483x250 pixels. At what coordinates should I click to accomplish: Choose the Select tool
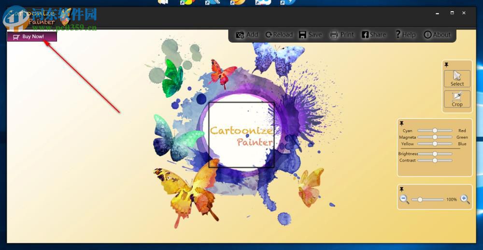[457, 79]
